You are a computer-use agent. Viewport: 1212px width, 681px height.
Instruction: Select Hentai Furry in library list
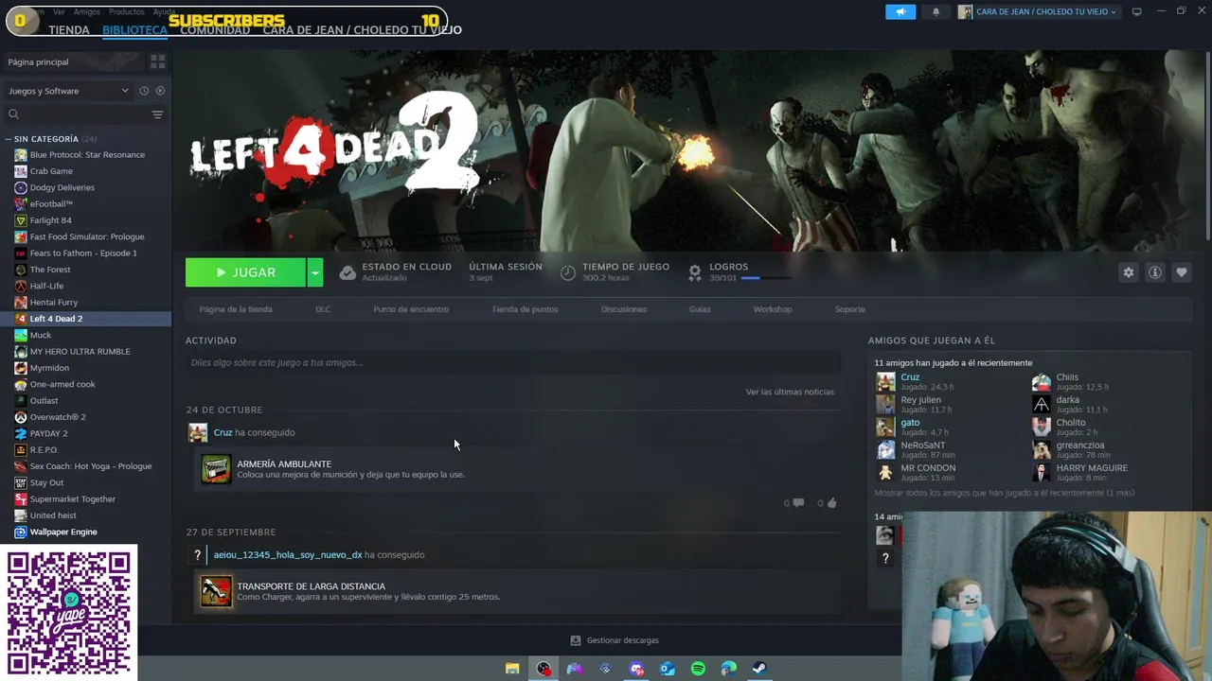pyautogui.click(x=85, y=303)
